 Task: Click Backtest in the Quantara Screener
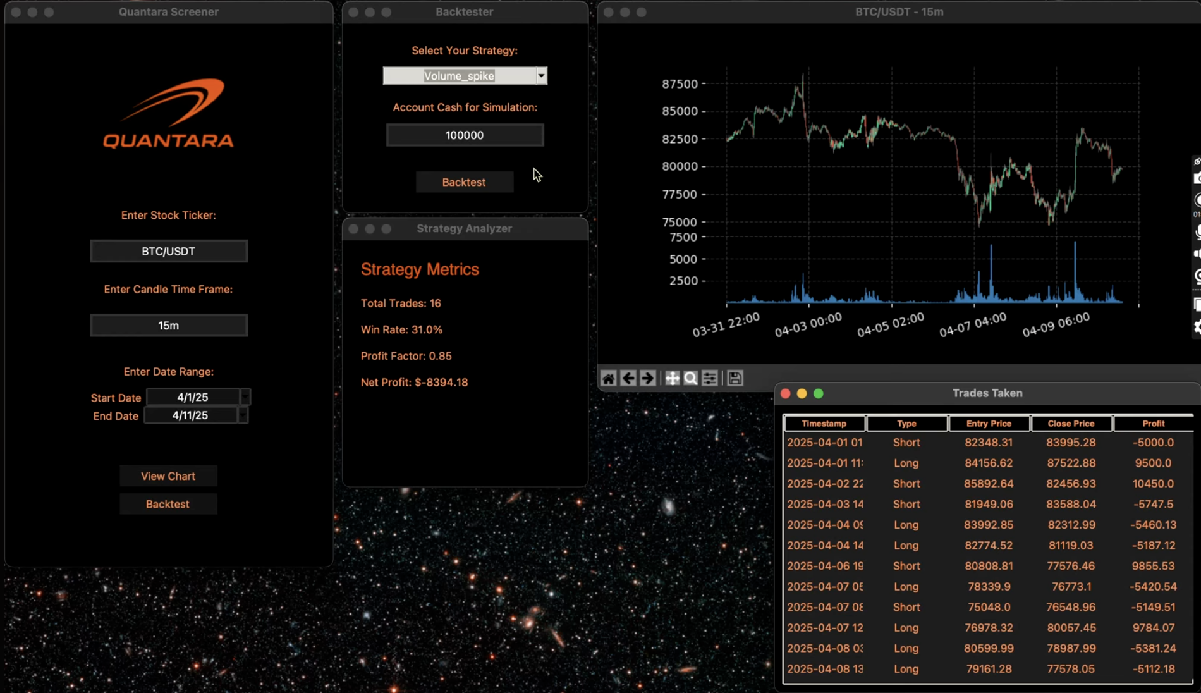tap(168, 504)
